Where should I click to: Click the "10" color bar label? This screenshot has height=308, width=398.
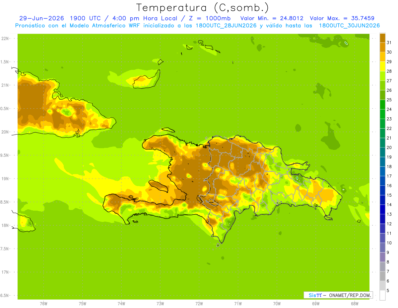(x=389, y=243)
